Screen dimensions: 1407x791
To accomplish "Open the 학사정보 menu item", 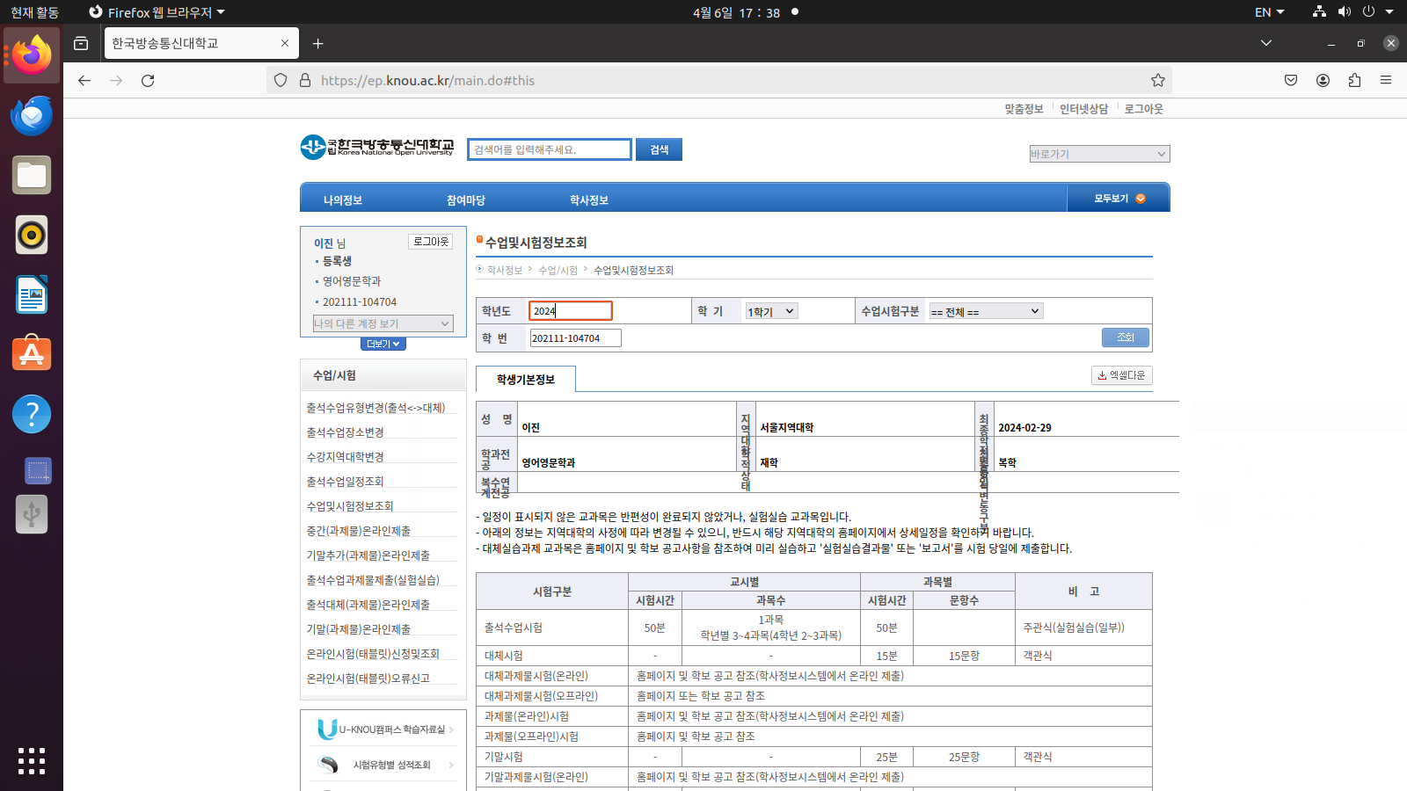I will coord(588,200).
